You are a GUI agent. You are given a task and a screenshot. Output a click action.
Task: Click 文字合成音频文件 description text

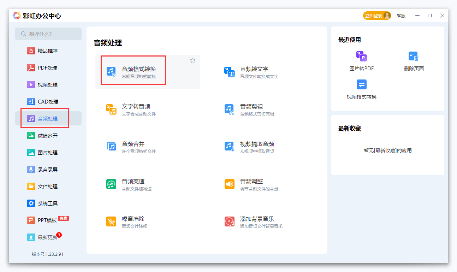click(139, 114)
